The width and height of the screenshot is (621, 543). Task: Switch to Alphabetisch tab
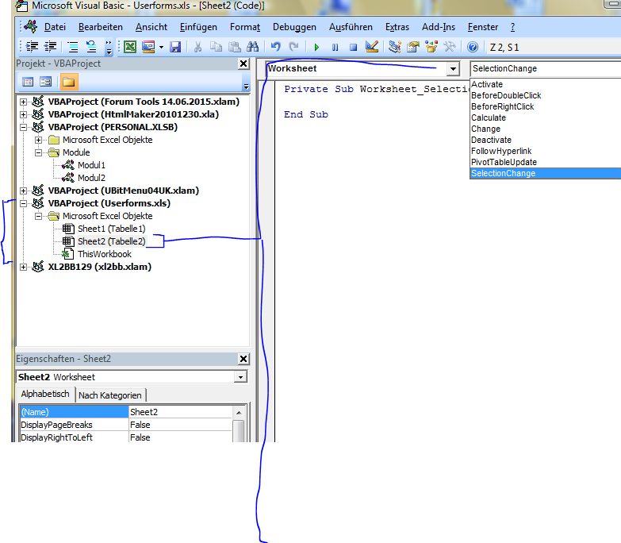[x=44, y=394]
